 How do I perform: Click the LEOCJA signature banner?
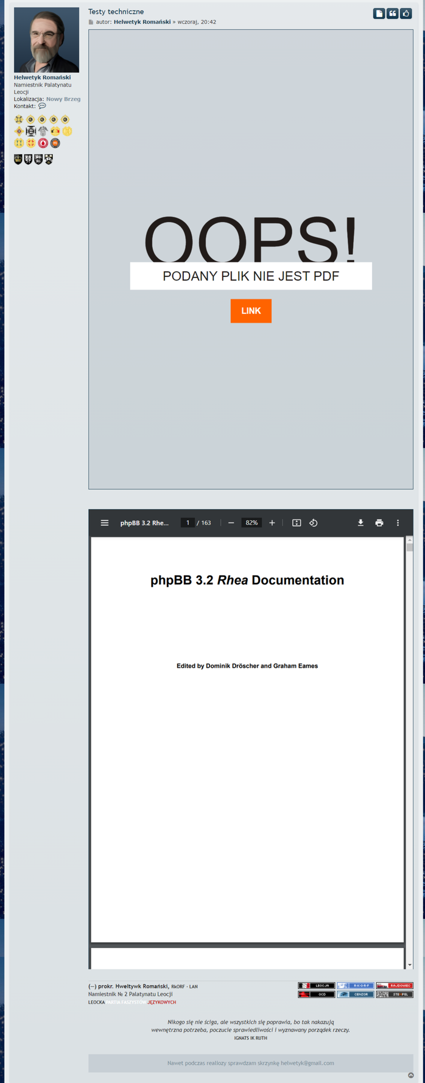tap(316, 985)
